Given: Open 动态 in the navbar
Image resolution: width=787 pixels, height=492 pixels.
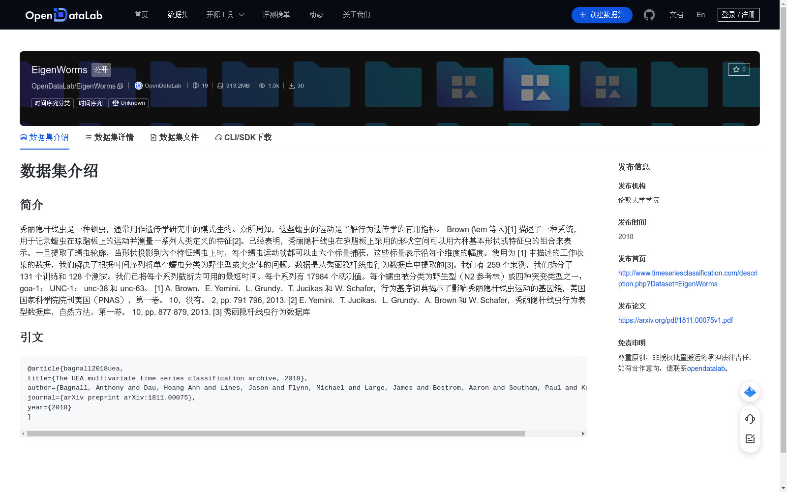Looking at the screenshot, I should click(317, 15).
